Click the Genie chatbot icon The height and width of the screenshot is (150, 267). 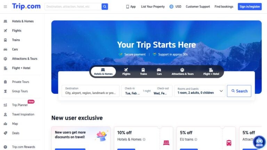tap(259, 142)
